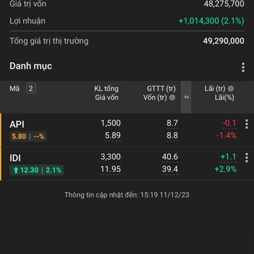Screen dimensions: 254x254
Task: Open three-dot menu for API row
Action: (246, 124)
